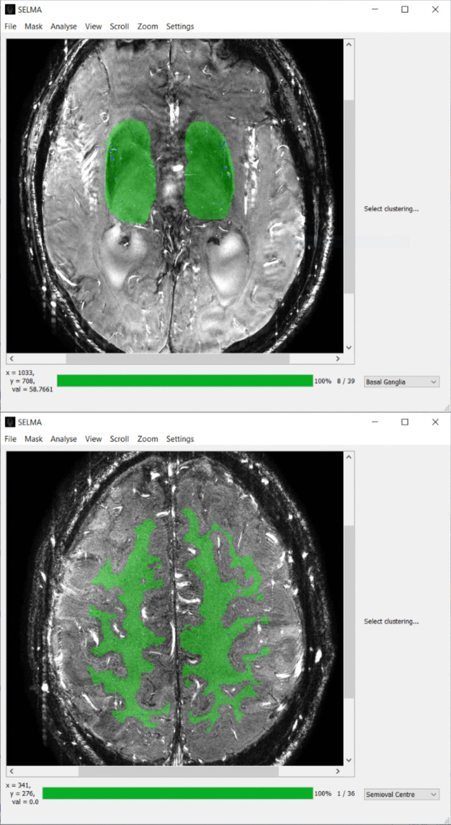Open Analyse menu in the Basal Ganglia window

[63, 27]
